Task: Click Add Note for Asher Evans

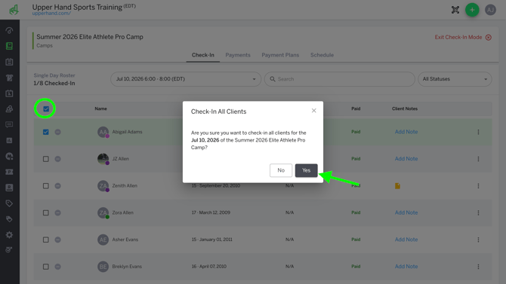Action: point(406,240)
